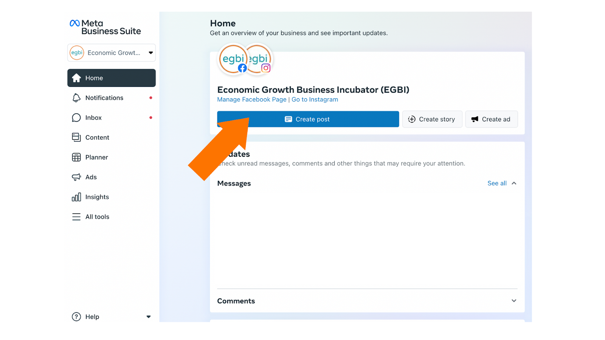This screenshot has width=605, height=340.
Task: Click the Home page heading
Action: click(x=223, y=23)
